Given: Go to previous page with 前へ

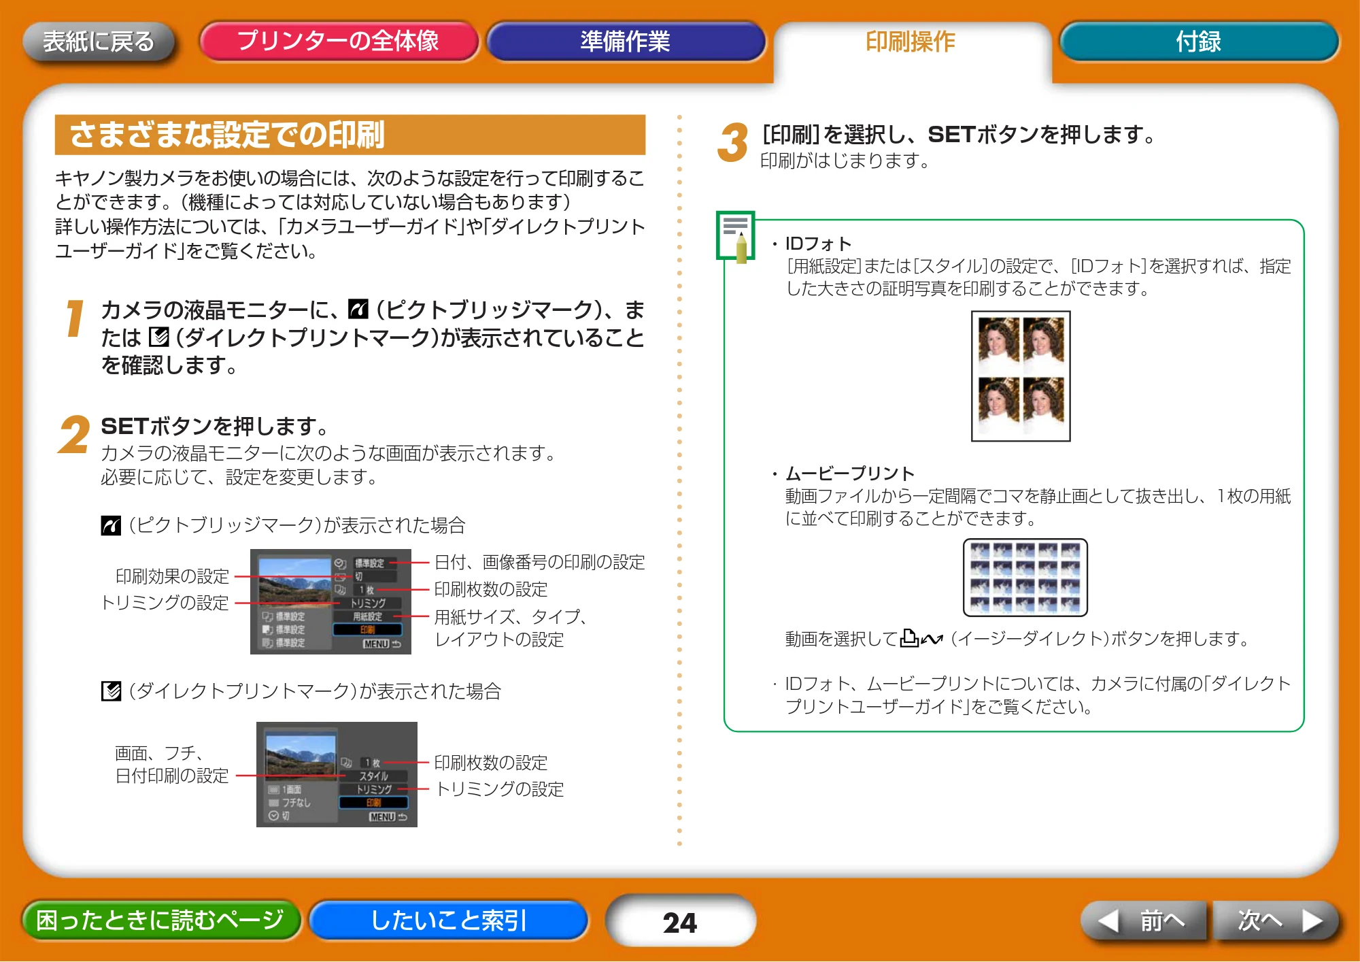Looking at the screenshot, I should click(x=1143, y=921).
